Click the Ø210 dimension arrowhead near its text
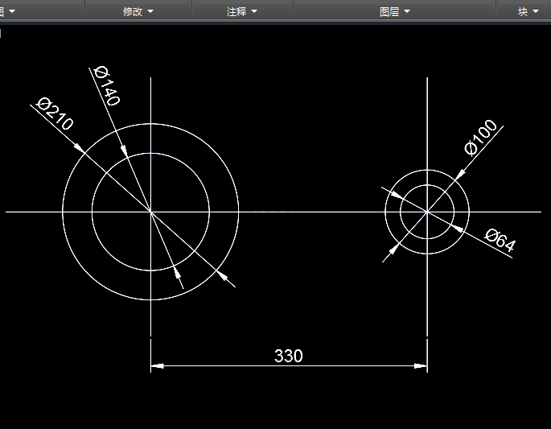 [79, 147]
